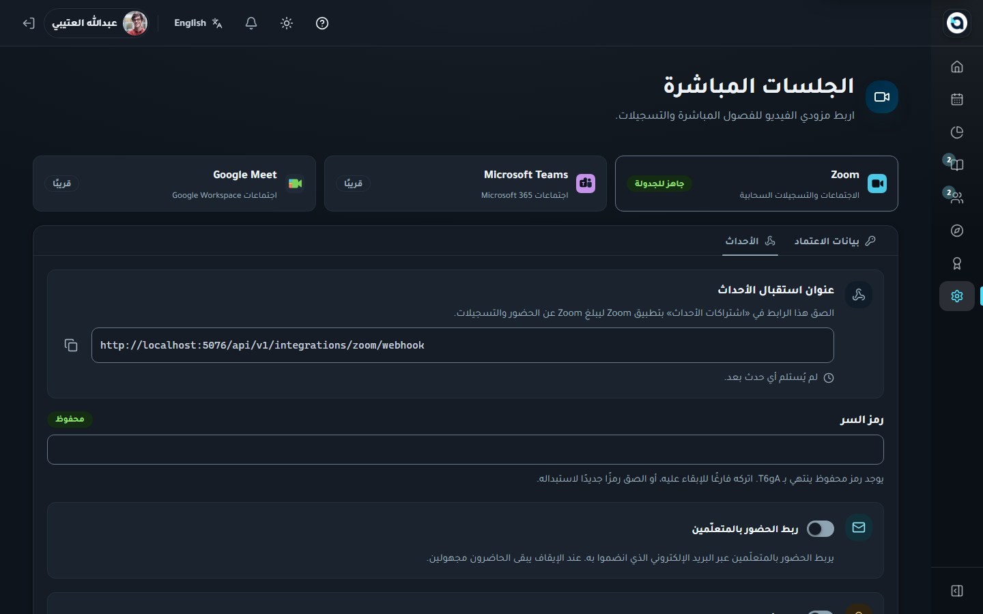This screenshot has height=614, width=983.
Task: Switch to the بيانات الاعتماد tab
Action: coord(835,241)
